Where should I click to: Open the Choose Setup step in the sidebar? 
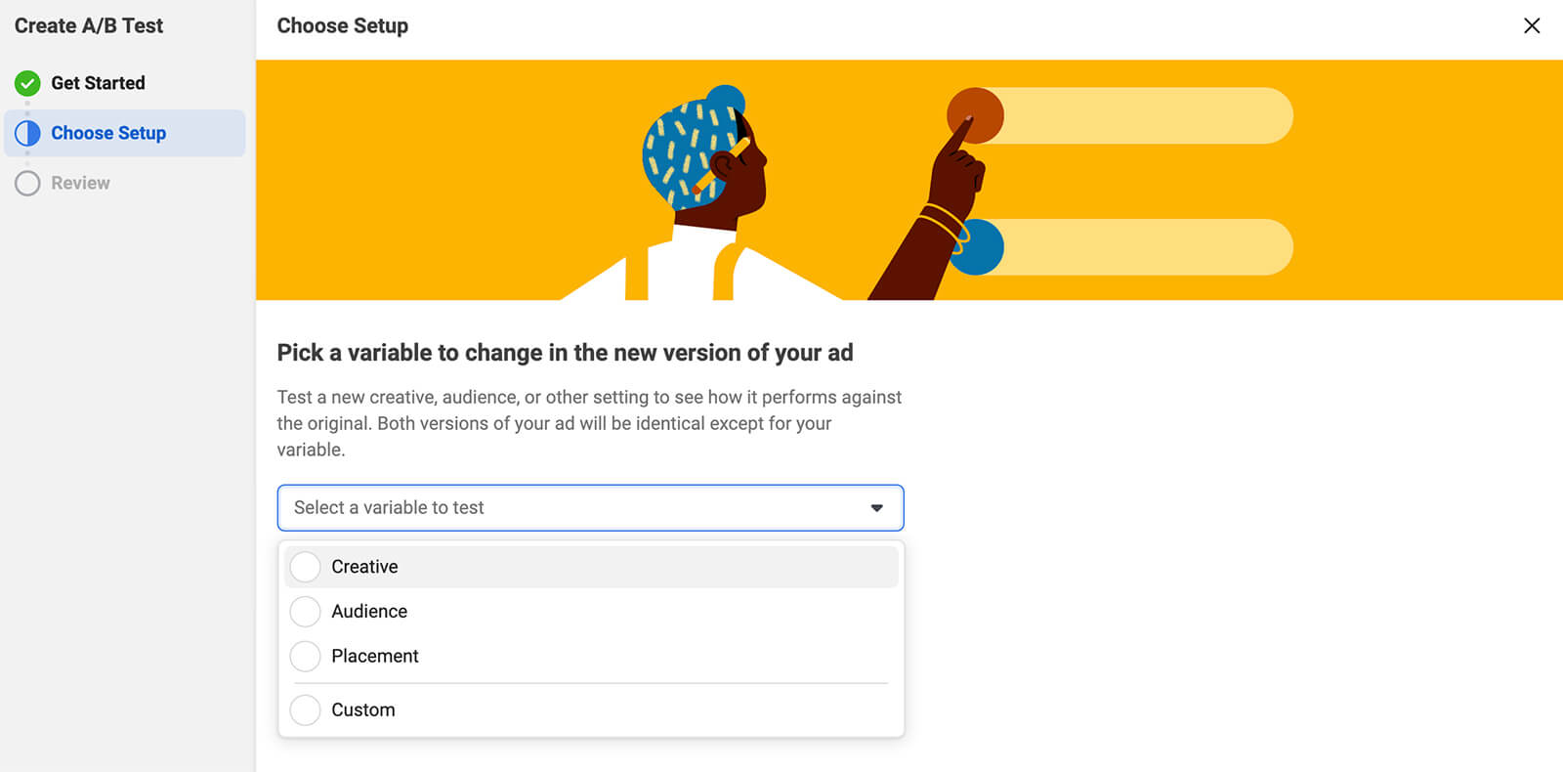pyautogui.click(x=109, y=132)
